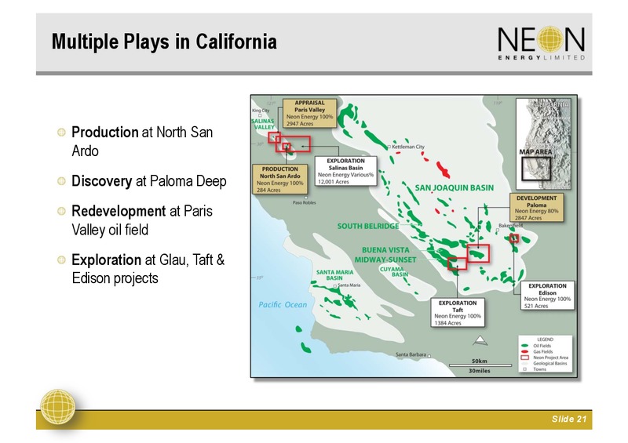Click the Development Paloma callout box
The height and width of the screenshot is (443, 628).
(x=536, y=208)
